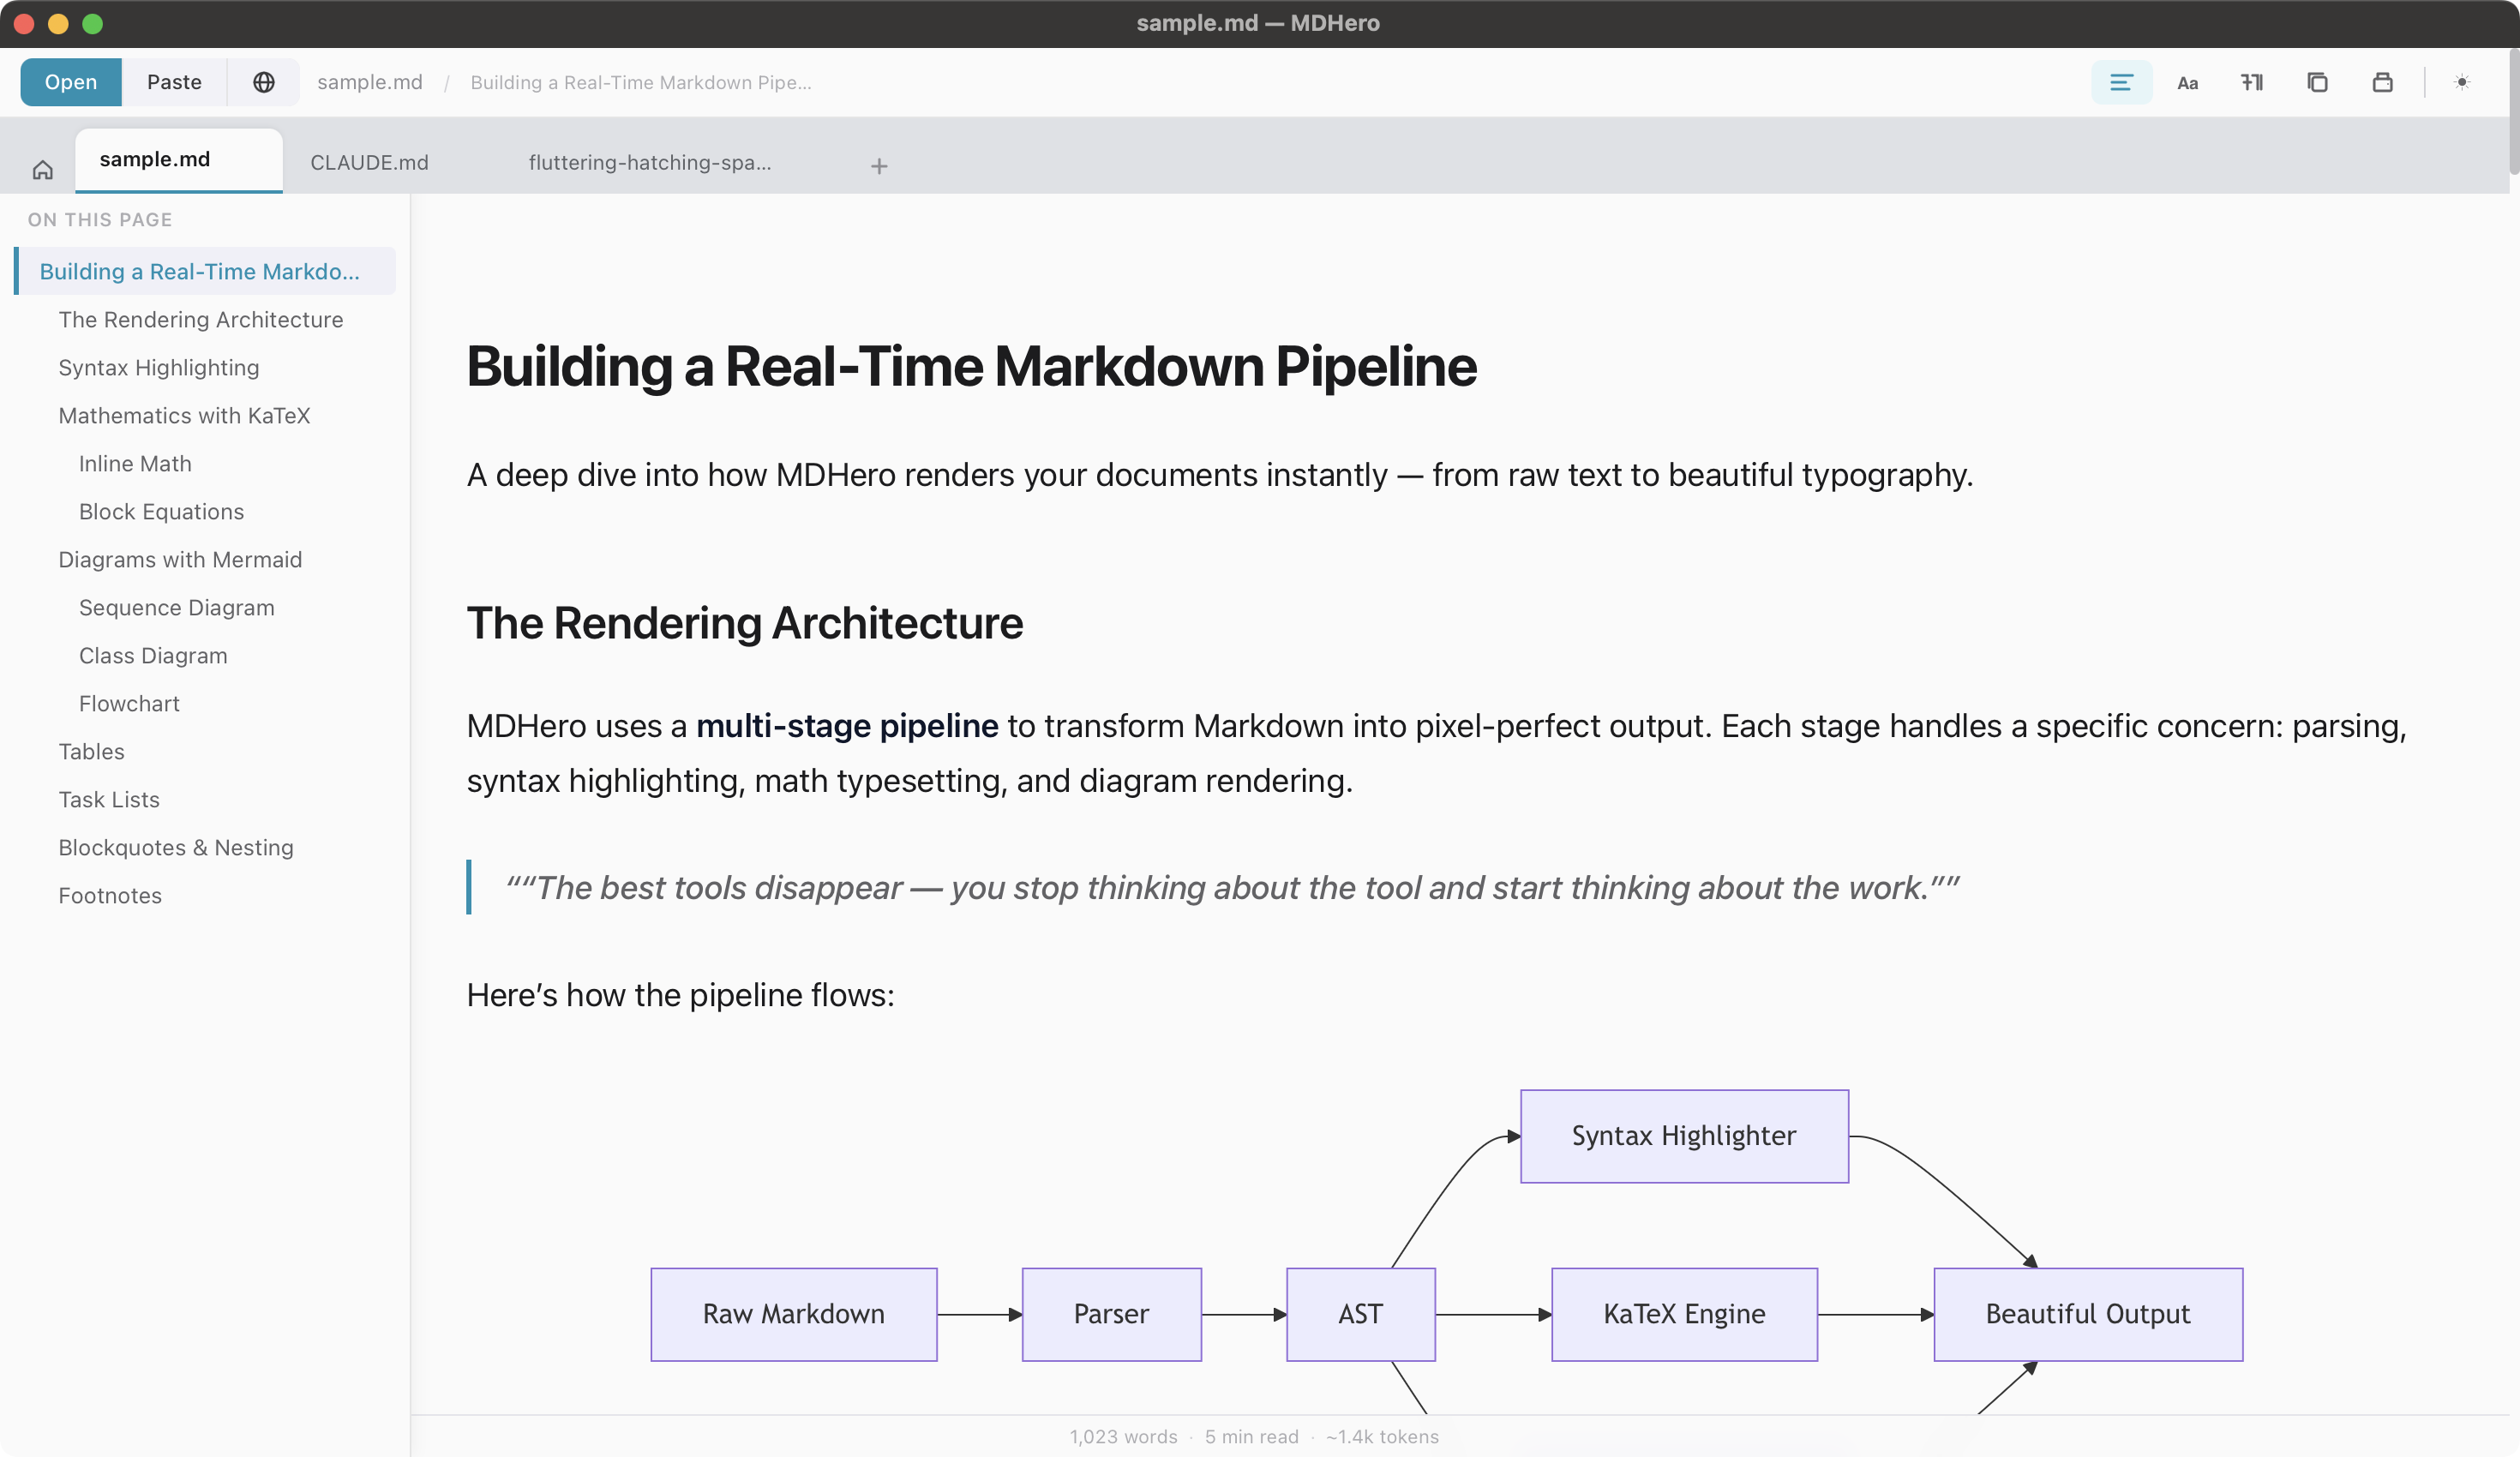Go to Diagrams with Mermaid section

(x=180, y=559)
